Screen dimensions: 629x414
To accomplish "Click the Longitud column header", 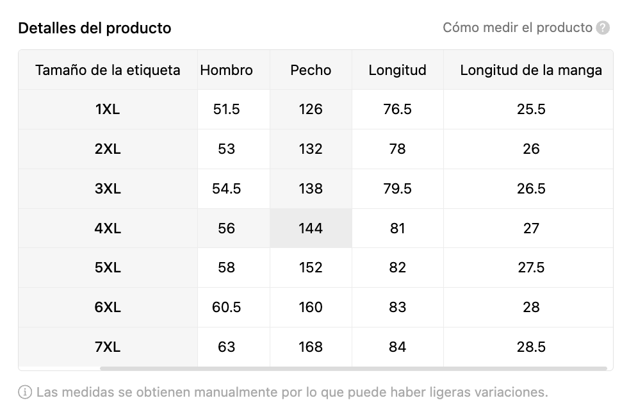I will tap(398, 70).
